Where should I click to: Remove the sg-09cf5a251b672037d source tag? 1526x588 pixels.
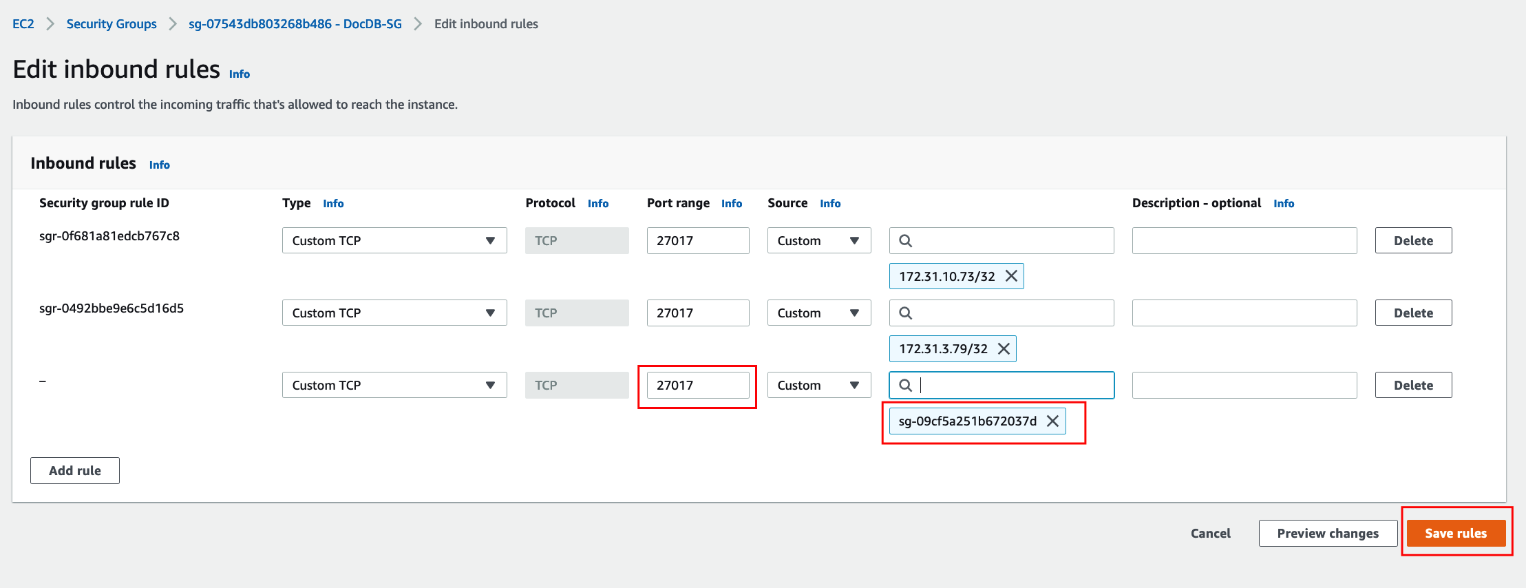tap(1052, 421)
